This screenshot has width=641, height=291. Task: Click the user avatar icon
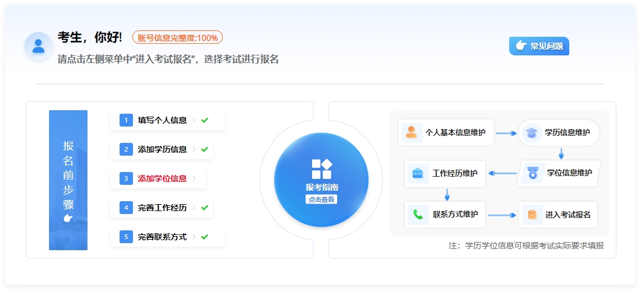pyautogui.click(x=38, y=46)
